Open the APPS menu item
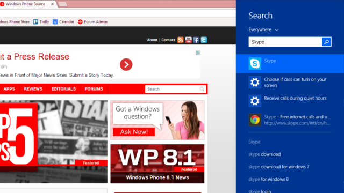The image size is (344, 193). [9, 89]
